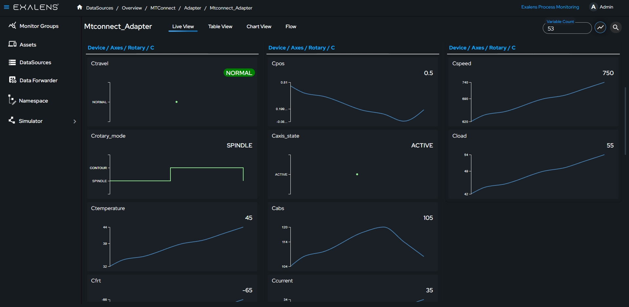This screenshot has height=307, width=629.
Task: Click MTConnect breadcrumb link
Action: [x=163, y=8]
